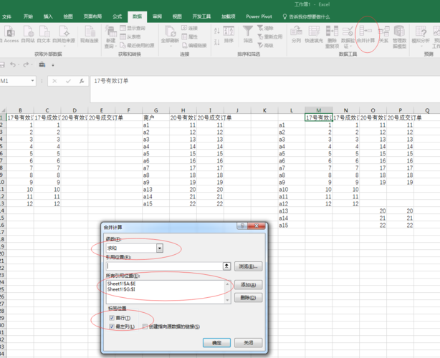The height and width of the screenshot is (358, 440).
Task: Click the Delete button in dialog
Action: point(249,297)
